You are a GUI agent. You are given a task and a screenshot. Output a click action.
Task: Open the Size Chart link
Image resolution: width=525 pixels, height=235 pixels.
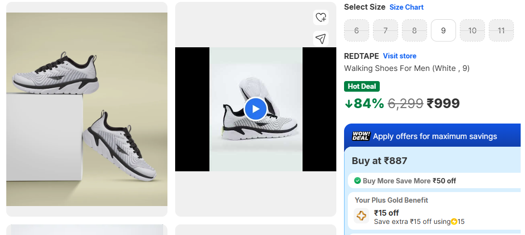(406, 7)
